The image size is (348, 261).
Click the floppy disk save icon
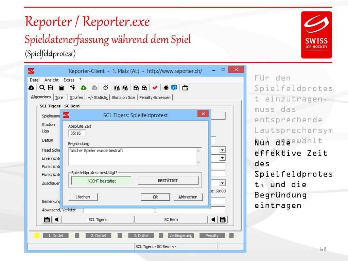coord(51,88)
